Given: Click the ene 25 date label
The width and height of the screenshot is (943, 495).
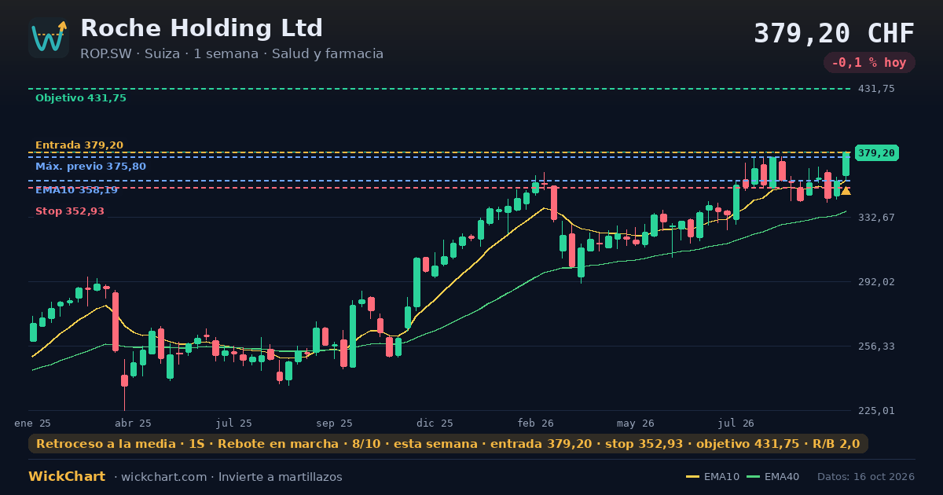Looking at the screenshot, I should [33, 423].
